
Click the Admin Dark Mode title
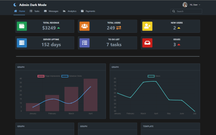[33, 5]
